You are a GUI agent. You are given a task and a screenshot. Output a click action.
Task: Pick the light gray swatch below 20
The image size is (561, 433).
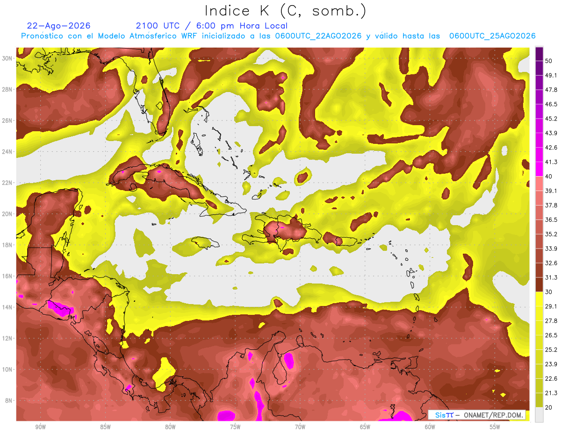(539, 414)
